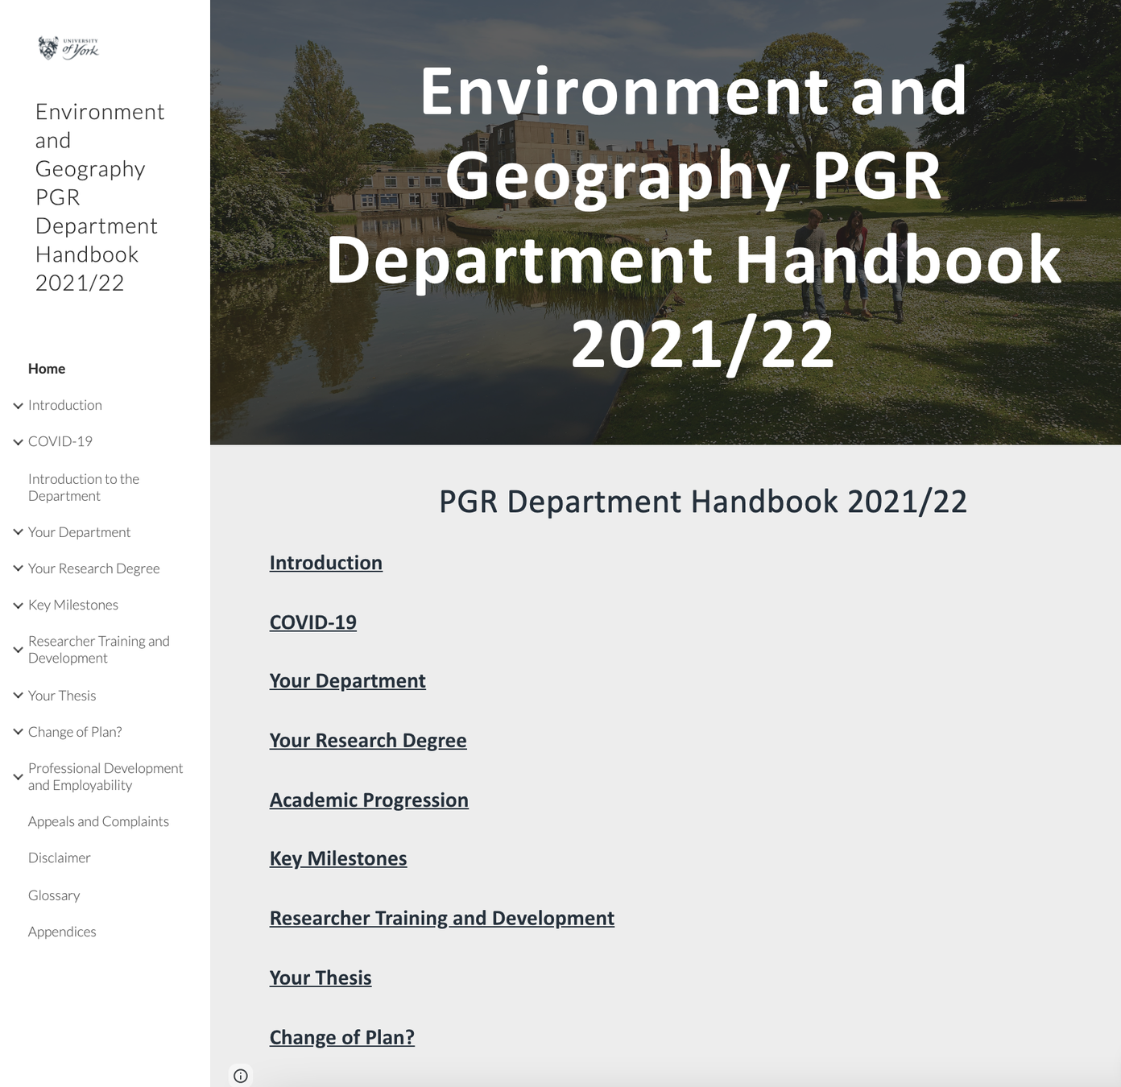Expand Professional Development and Employability chevron
The width and height of the screenshot is (1121, 1087).
pos(18,777)
